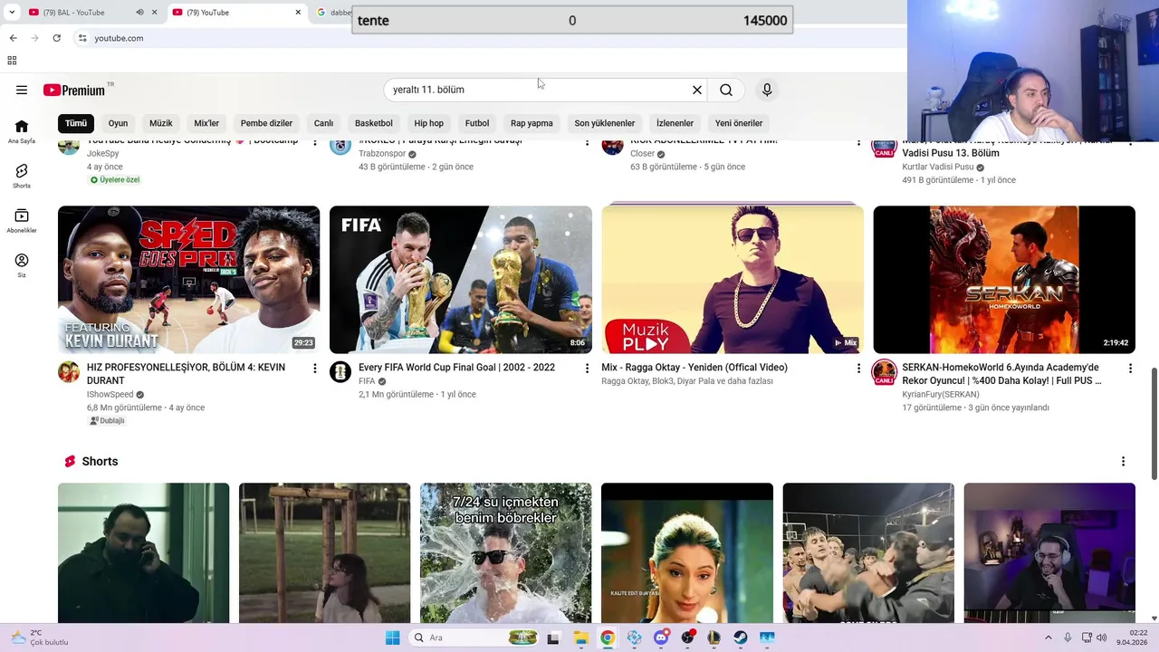Clear the search box with the X
The image size is (1159, 652).
(x=697, y=90)
